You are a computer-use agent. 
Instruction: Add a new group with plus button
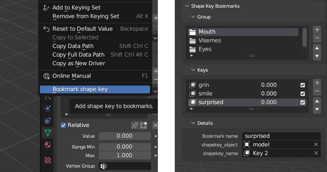(317, 30)
